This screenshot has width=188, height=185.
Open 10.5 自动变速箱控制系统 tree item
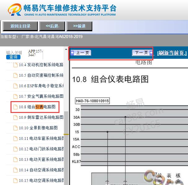click(x=41, y=75)
